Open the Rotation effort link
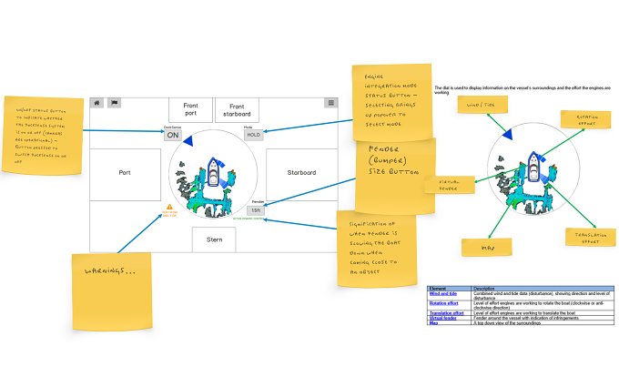Image resolution: width=619 pixels, height=387 pixels. [443, 303]
